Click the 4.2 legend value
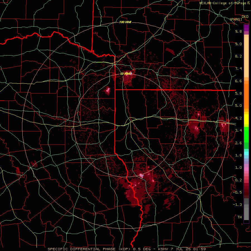The height and width of the screenshot is (251, 251). click(x=238, y=118)
